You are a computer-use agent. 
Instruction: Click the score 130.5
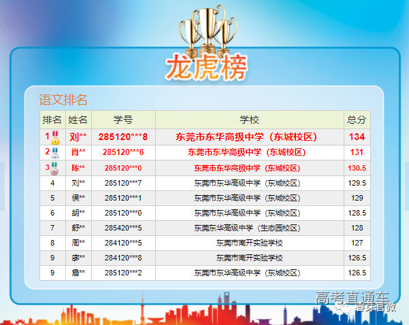(x=357, y=168)
